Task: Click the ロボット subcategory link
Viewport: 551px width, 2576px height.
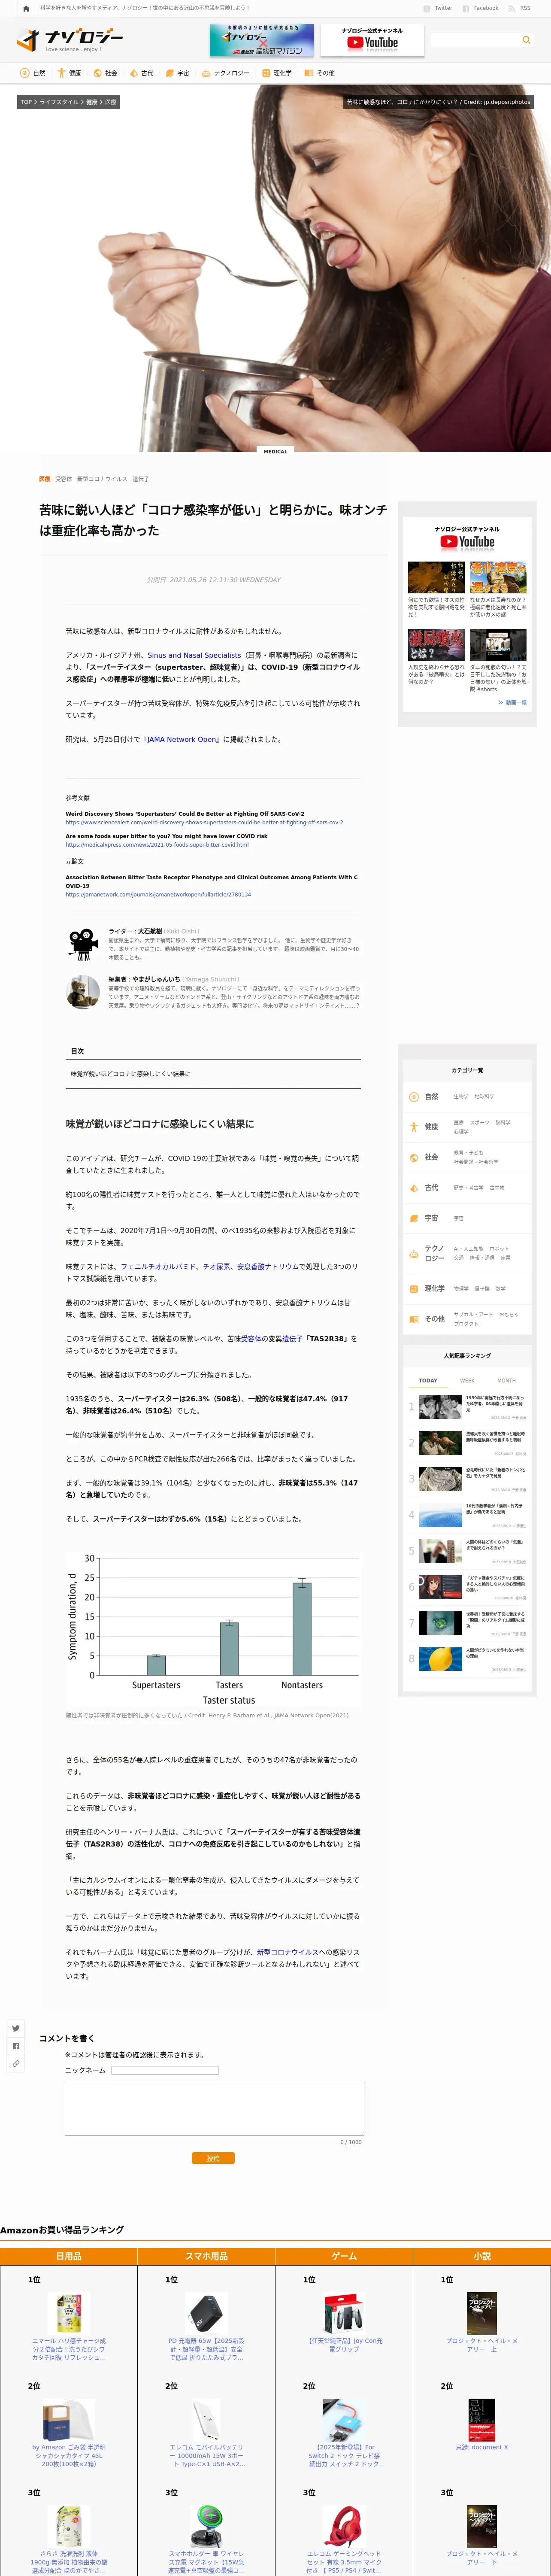Action: click(x=499, y=1248)
